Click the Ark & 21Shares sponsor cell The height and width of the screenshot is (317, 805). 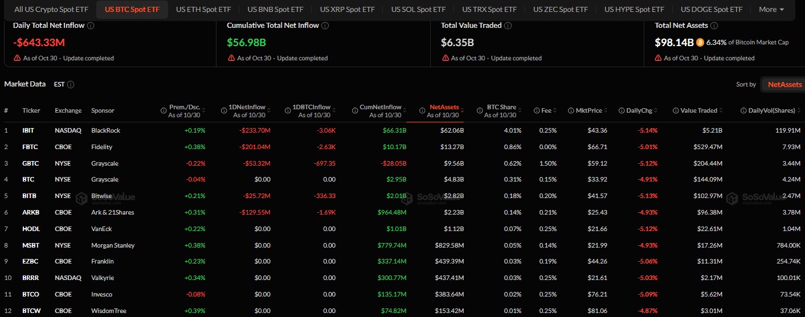click(x=112, y=212)
